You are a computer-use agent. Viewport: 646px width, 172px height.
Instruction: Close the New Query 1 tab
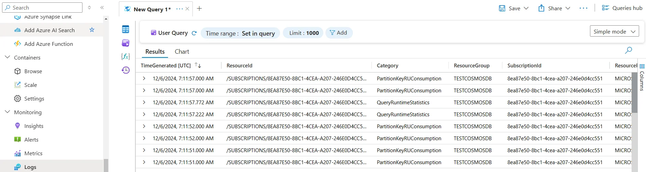187,9
